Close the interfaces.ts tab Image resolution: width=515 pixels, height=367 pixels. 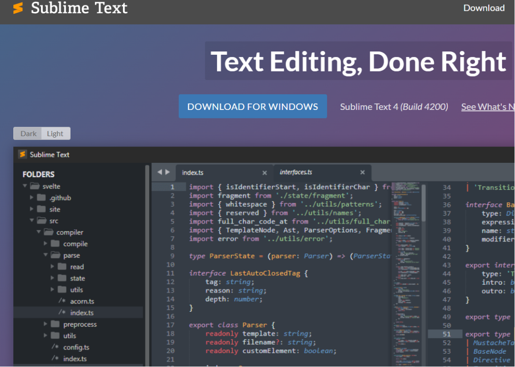pyautogui.click(x=362, y=172)
